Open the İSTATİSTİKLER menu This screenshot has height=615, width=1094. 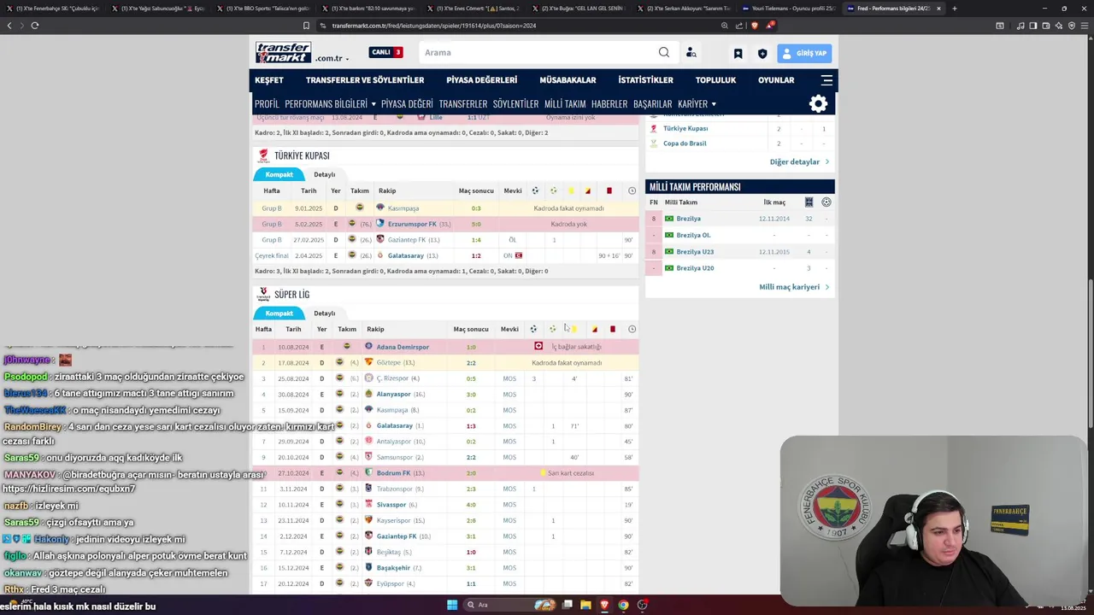point(645,80)
